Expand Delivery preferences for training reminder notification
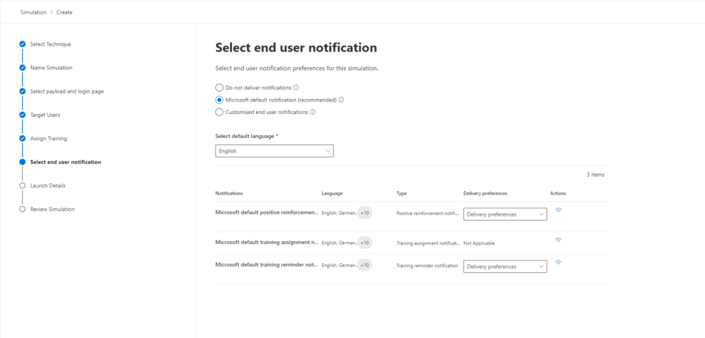Viewport: 705px width, 338px height. (505, 266)
